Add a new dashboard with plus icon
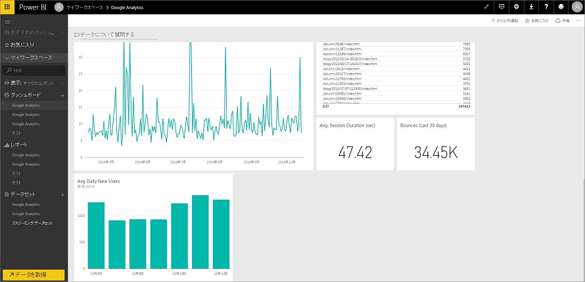The height and width of the screenshot is (282, 585). 62,95
